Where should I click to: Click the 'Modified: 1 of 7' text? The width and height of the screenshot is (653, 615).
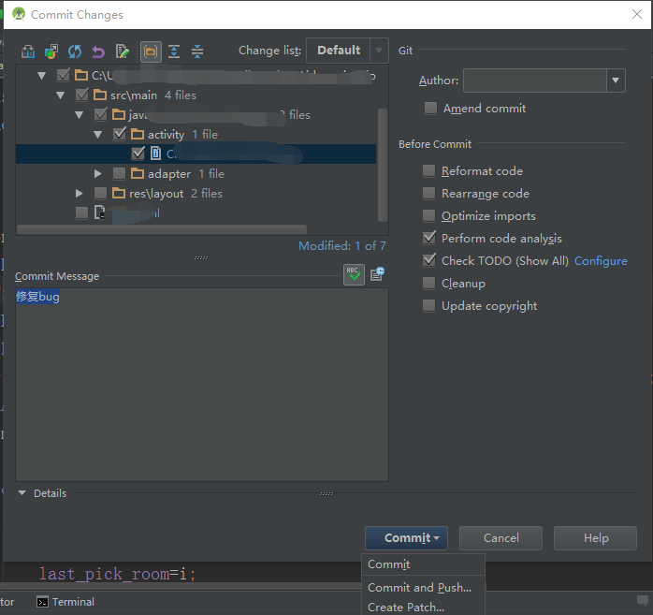click(341, 246)
